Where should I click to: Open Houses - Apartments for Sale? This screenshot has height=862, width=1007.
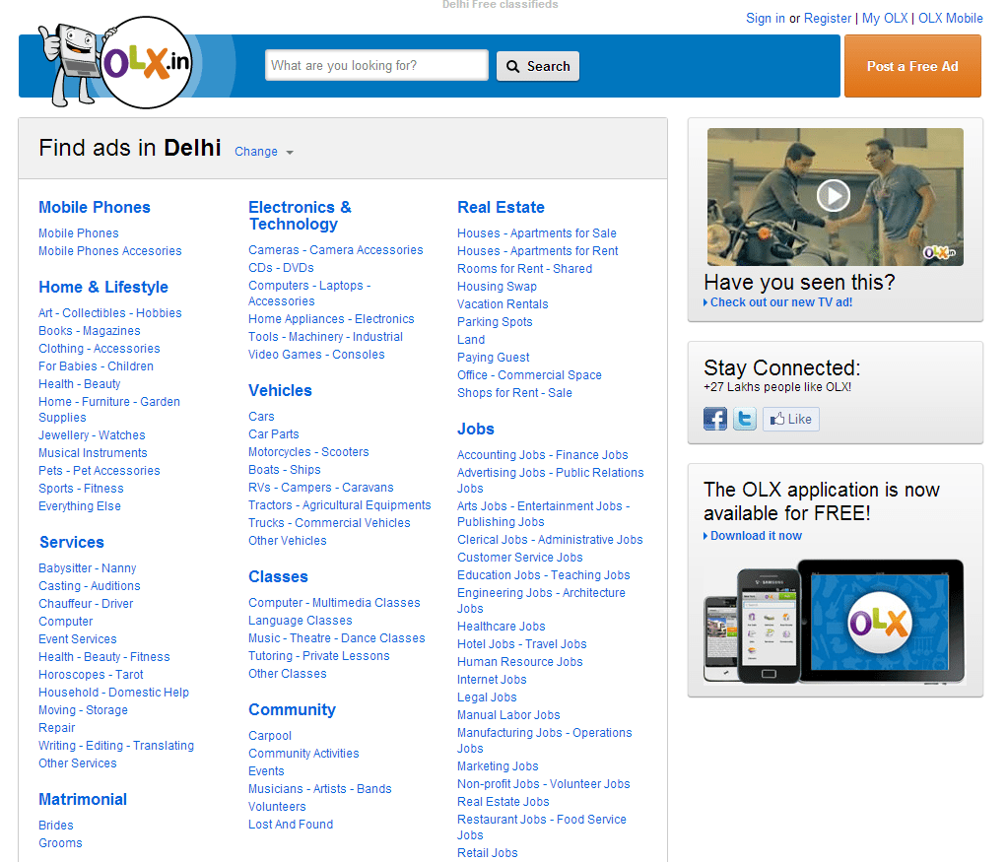(537, 233)
